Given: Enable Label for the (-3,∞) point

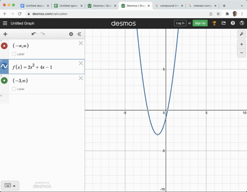Looking at the screenshot, I should [x=14, y=89].
